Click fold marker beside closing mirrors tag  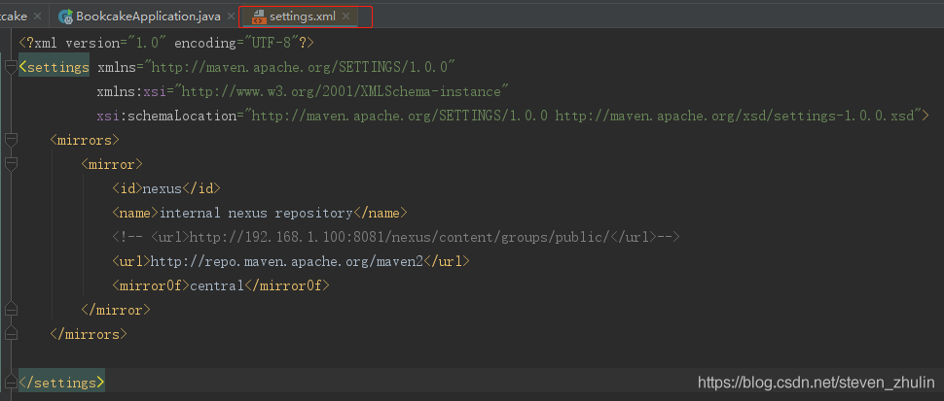[x=11, y=334]
